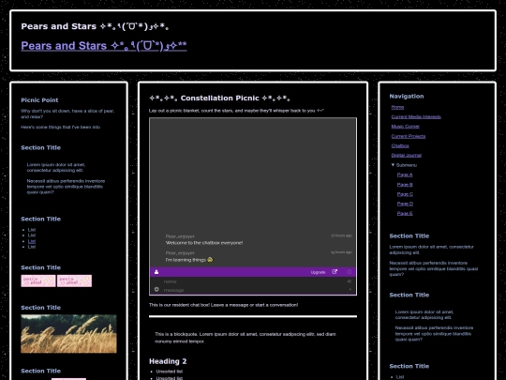Click the "Picnic Point" heading

click(x=39, y=100)
